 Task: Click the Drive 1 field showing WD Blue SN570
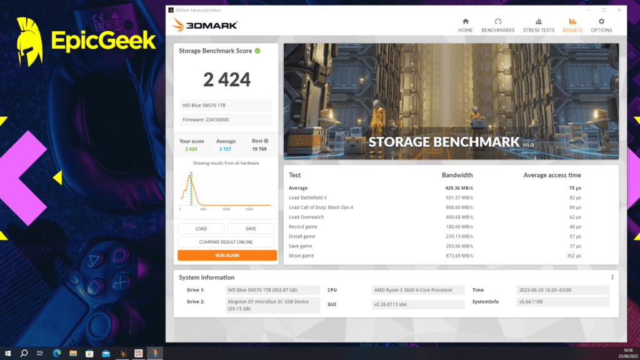pyautogui.click(x=272, y=290)
